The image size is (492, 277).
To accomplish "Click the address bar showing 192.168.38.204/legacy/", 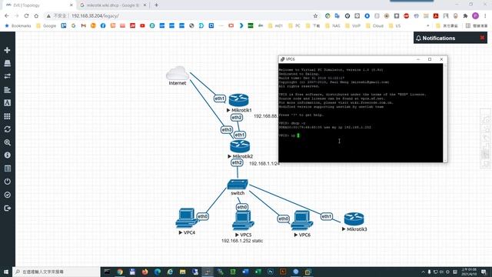I will click(x=182, y=15).
